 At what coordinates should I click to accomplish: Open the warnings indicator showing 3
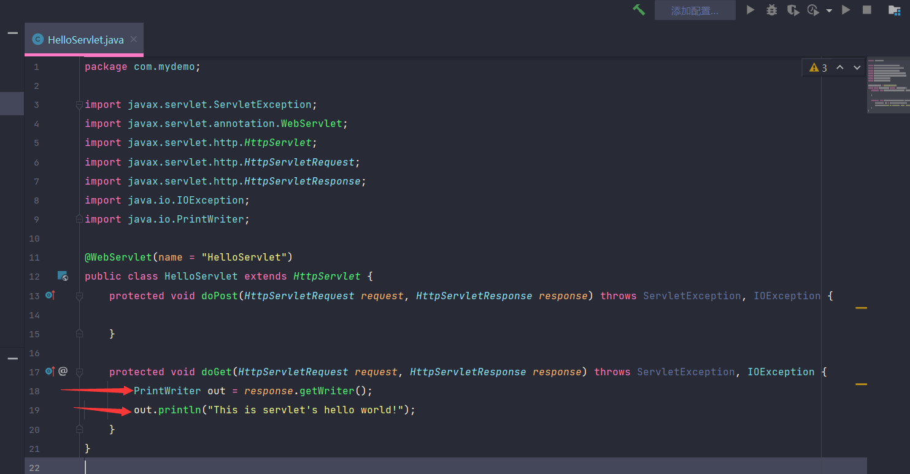click(818, 67)
